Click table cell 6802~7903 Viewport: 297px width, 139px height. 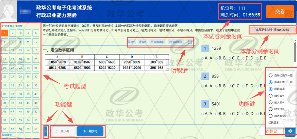click(82, 68)
